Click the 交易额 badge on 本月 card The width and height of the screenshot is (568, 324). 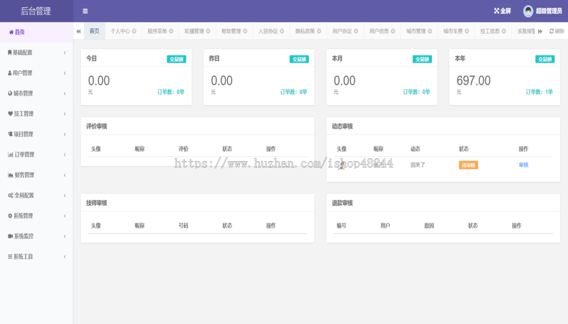pos(422,60)
